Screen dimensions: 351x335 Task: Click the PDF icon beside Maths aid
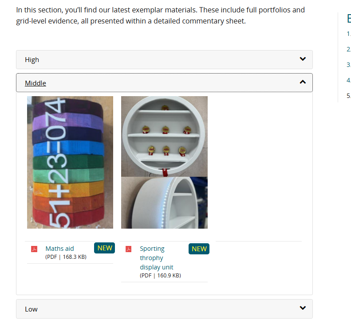pos(34,249)
